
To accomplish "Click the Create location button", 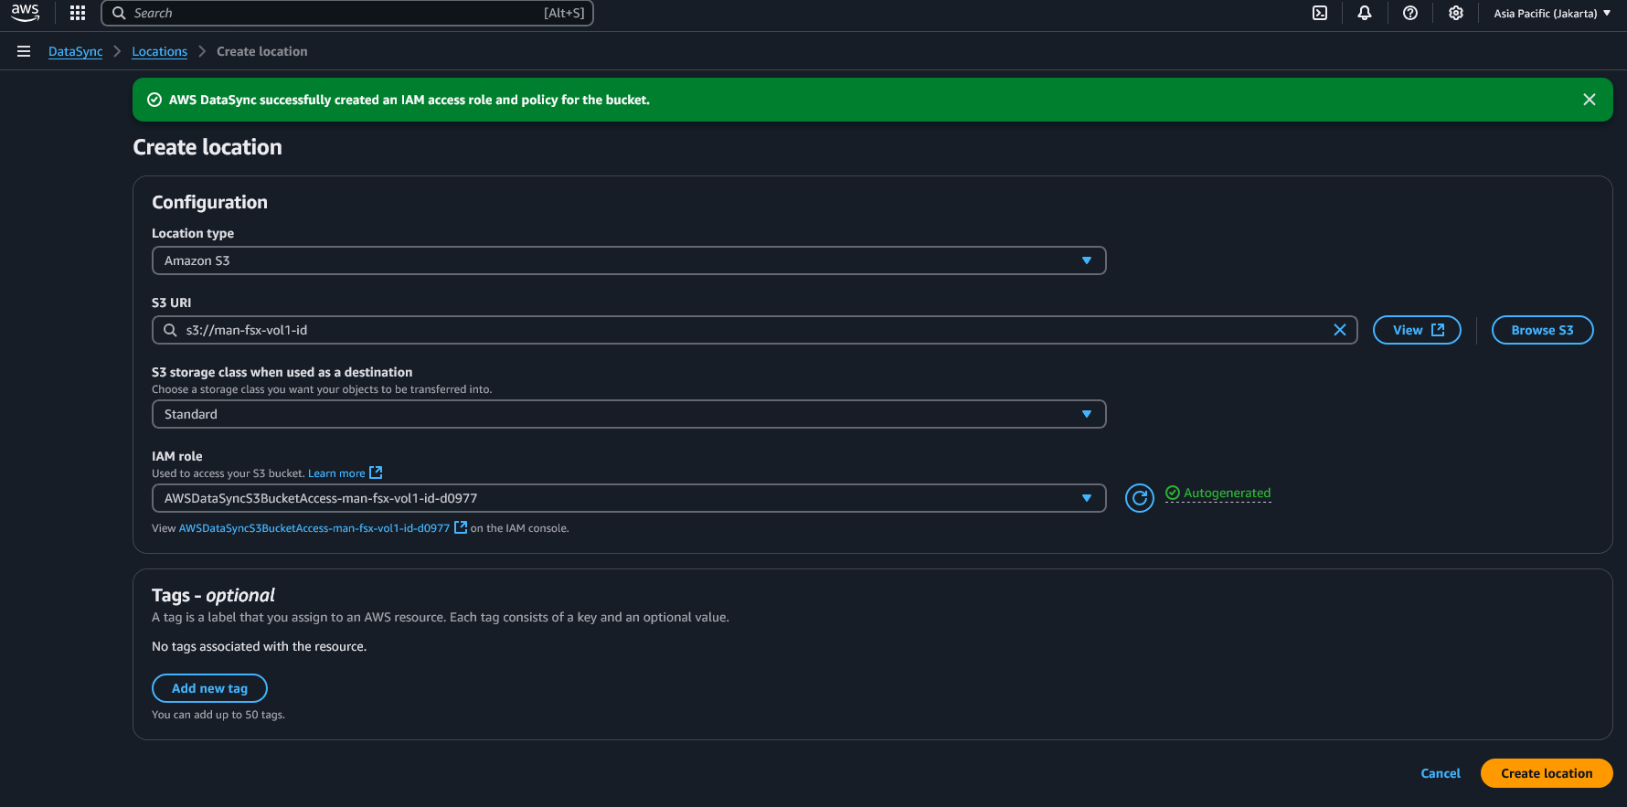I will pos(1547,773).
